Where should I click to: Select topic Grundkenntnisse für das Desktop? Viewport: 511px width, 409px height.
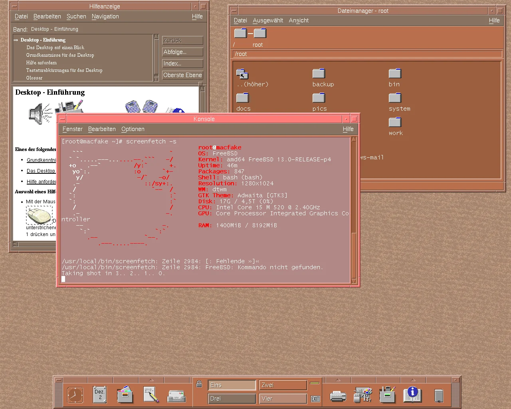tap(60, 55)
